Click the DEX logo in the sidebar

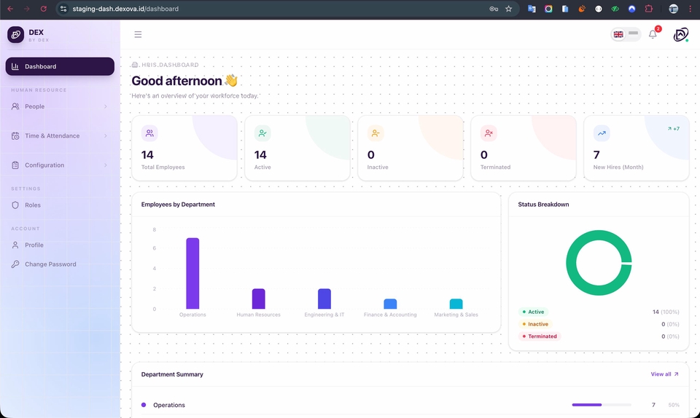pos(15,34)
